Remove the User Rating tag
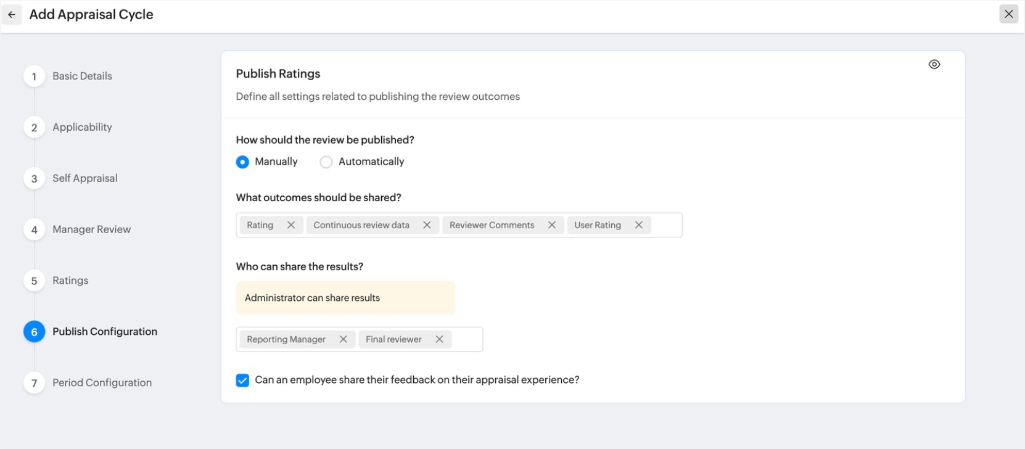 pyautogui.click(x=639, y=225)
